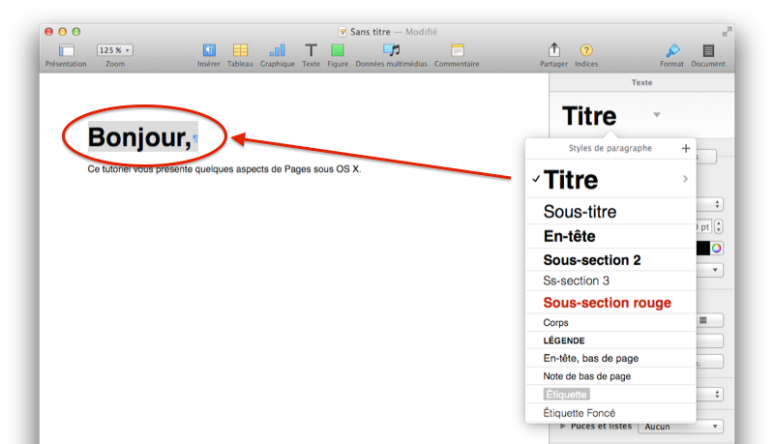Select the Titre paragraph style
The height and width of the screenshot is (444, 774).
pos(610,180)
